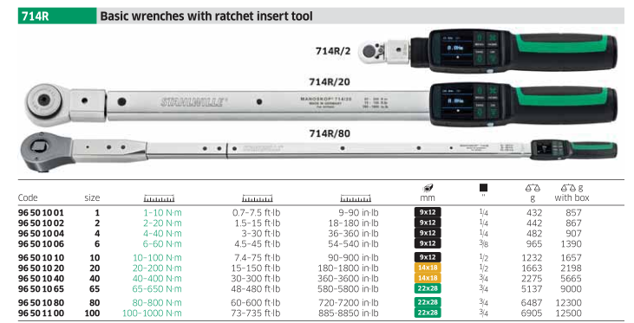Click the with-box weight 1390
The height and width of the screenshot is (323, 634).
pos(571,244)
